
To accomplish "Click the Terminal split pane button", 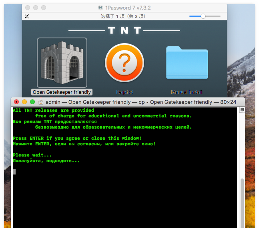I will (242, 109).
